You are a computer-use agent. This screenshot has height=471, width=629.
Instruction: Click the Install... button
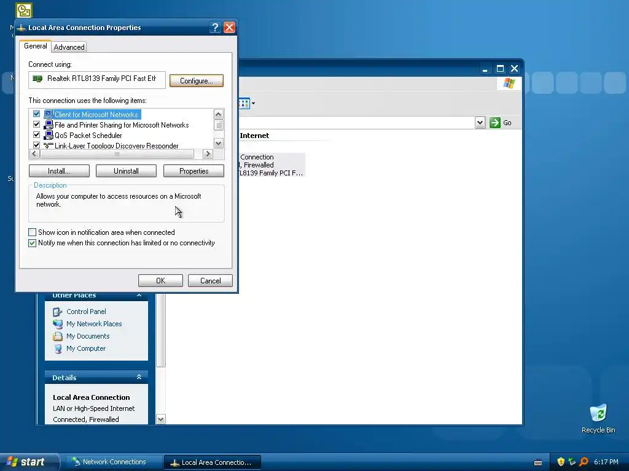point(59,171)
